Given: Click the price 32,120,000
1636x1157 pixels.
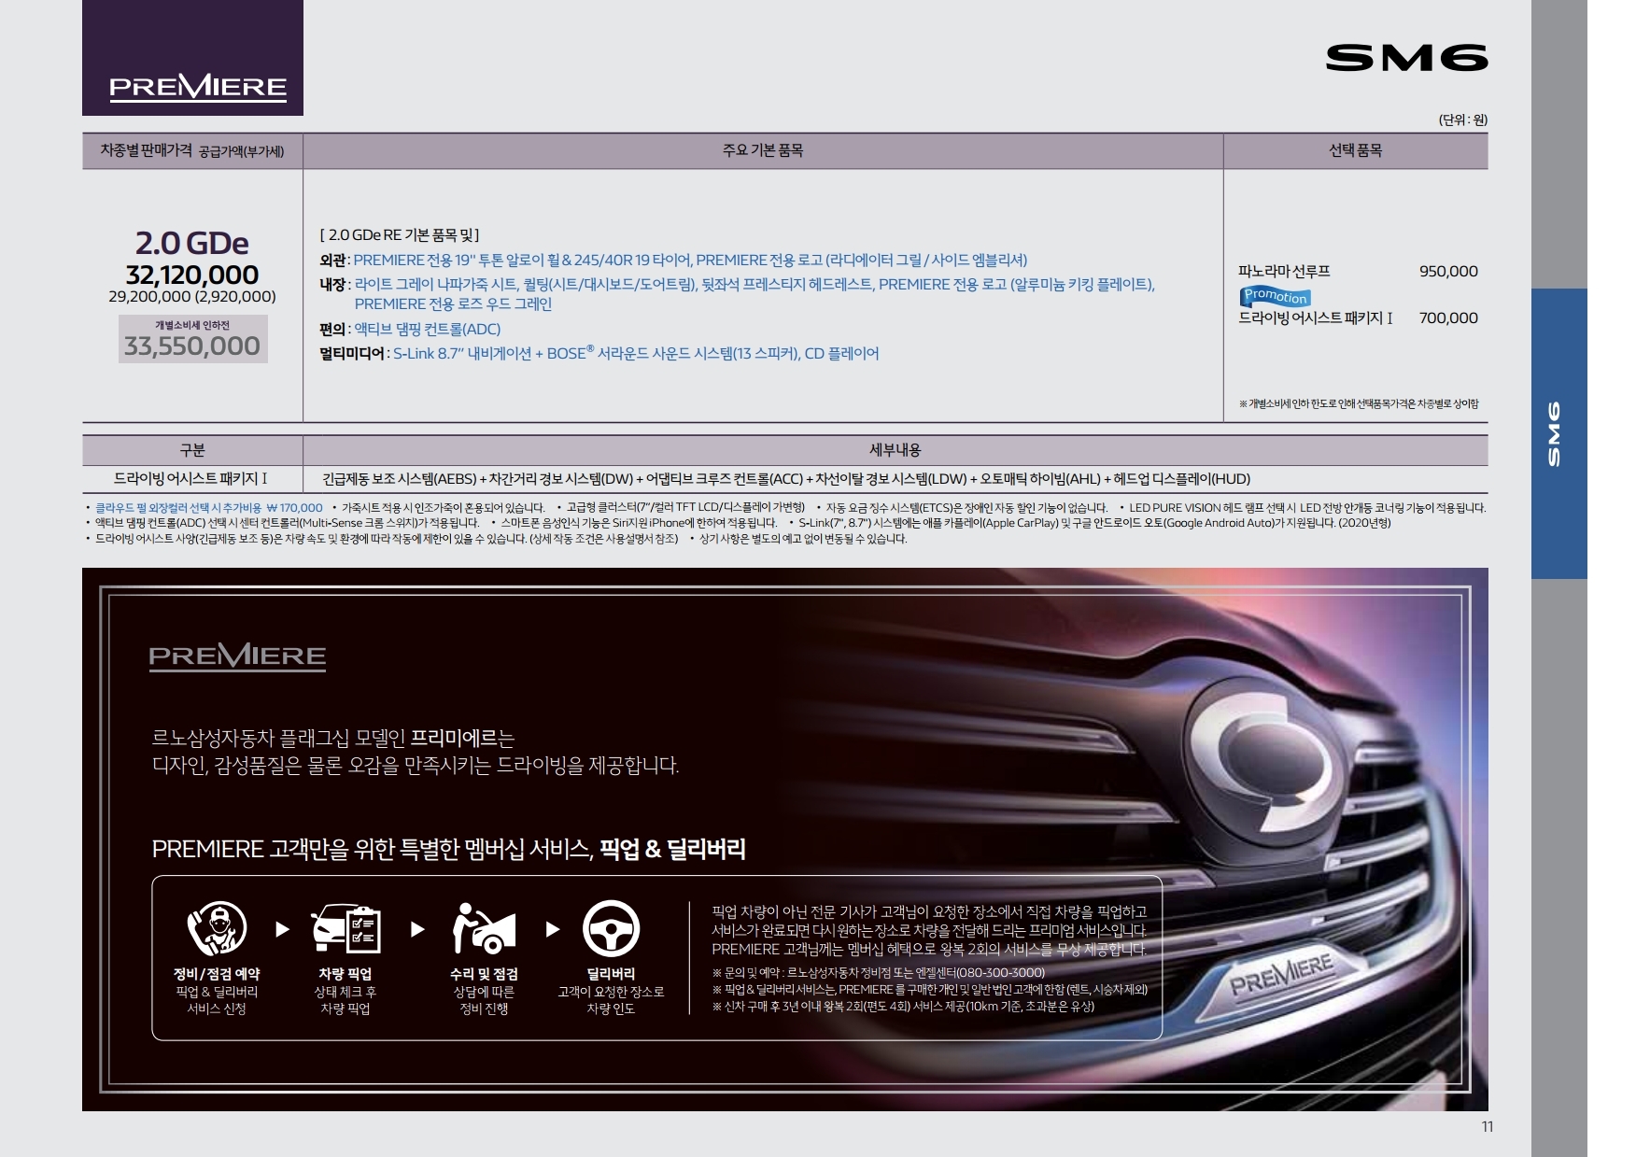Looking at the screenshot, I should click(192, 275).
